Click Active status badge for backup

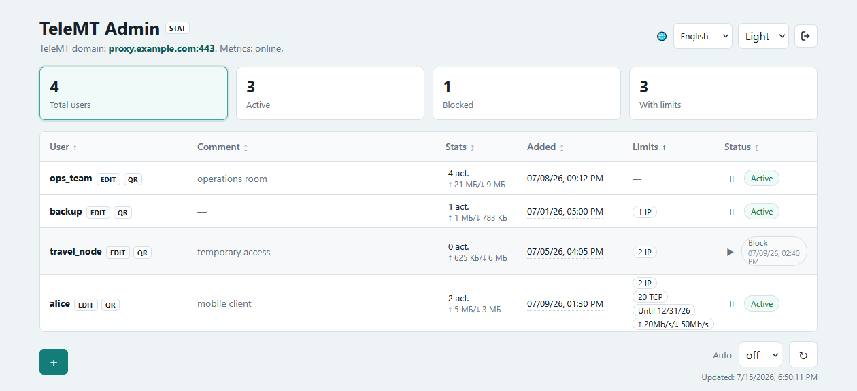pyautogui.click(x=762, y=212)
